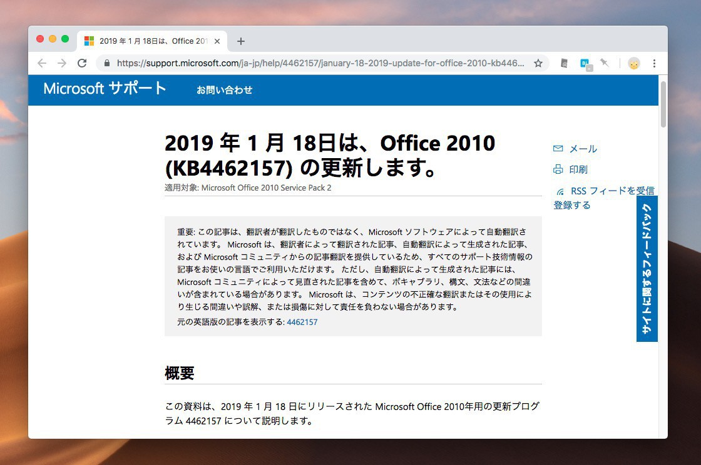
Task: Click the document search extension icon
Action: tap(564, 63)
